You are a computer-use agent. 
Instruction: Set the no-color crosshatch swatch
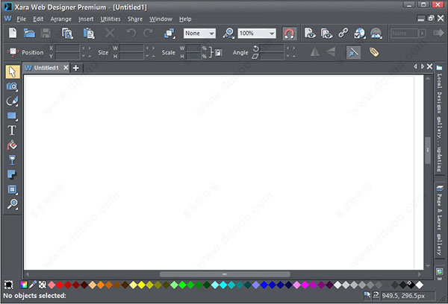pos(43,285)
